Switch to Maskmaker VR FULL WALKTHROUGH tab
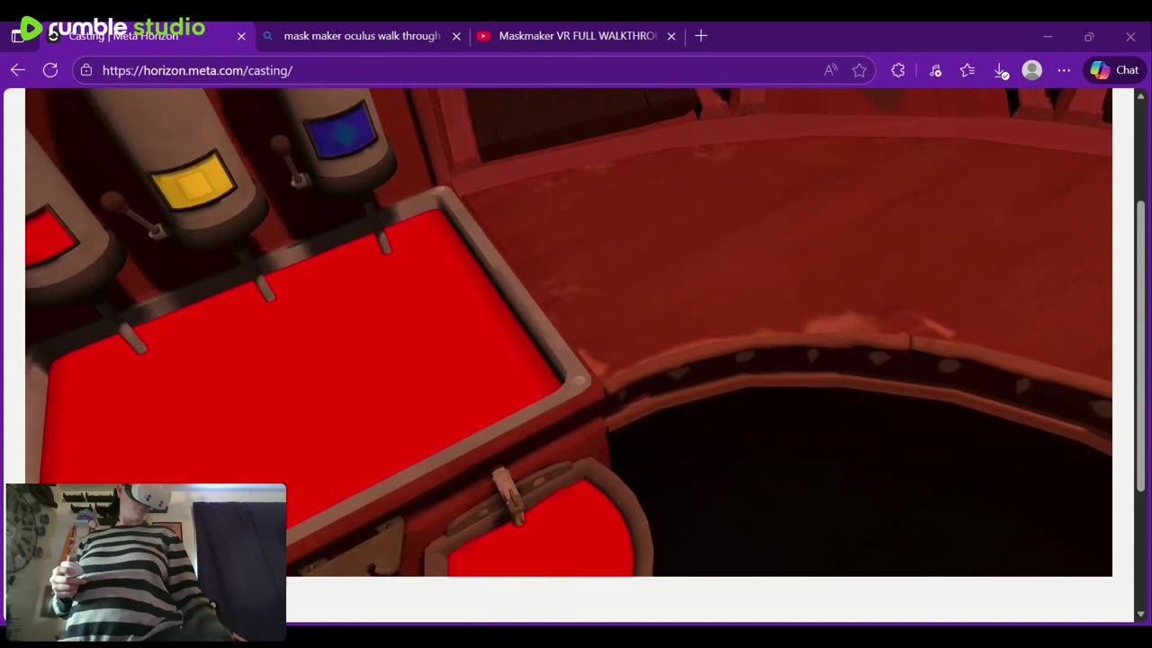The width and height of the screenshot is (1152, 648). 578,36
